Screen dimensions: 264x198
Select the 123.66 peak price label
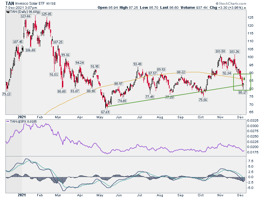click(26, 16)
